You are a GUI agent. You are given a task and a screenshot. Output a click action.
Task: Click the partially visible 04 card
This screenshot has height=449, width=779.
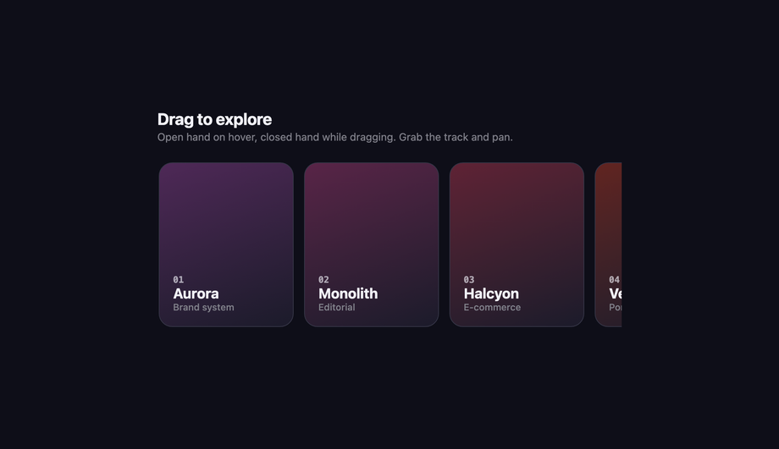coord(608,244)
